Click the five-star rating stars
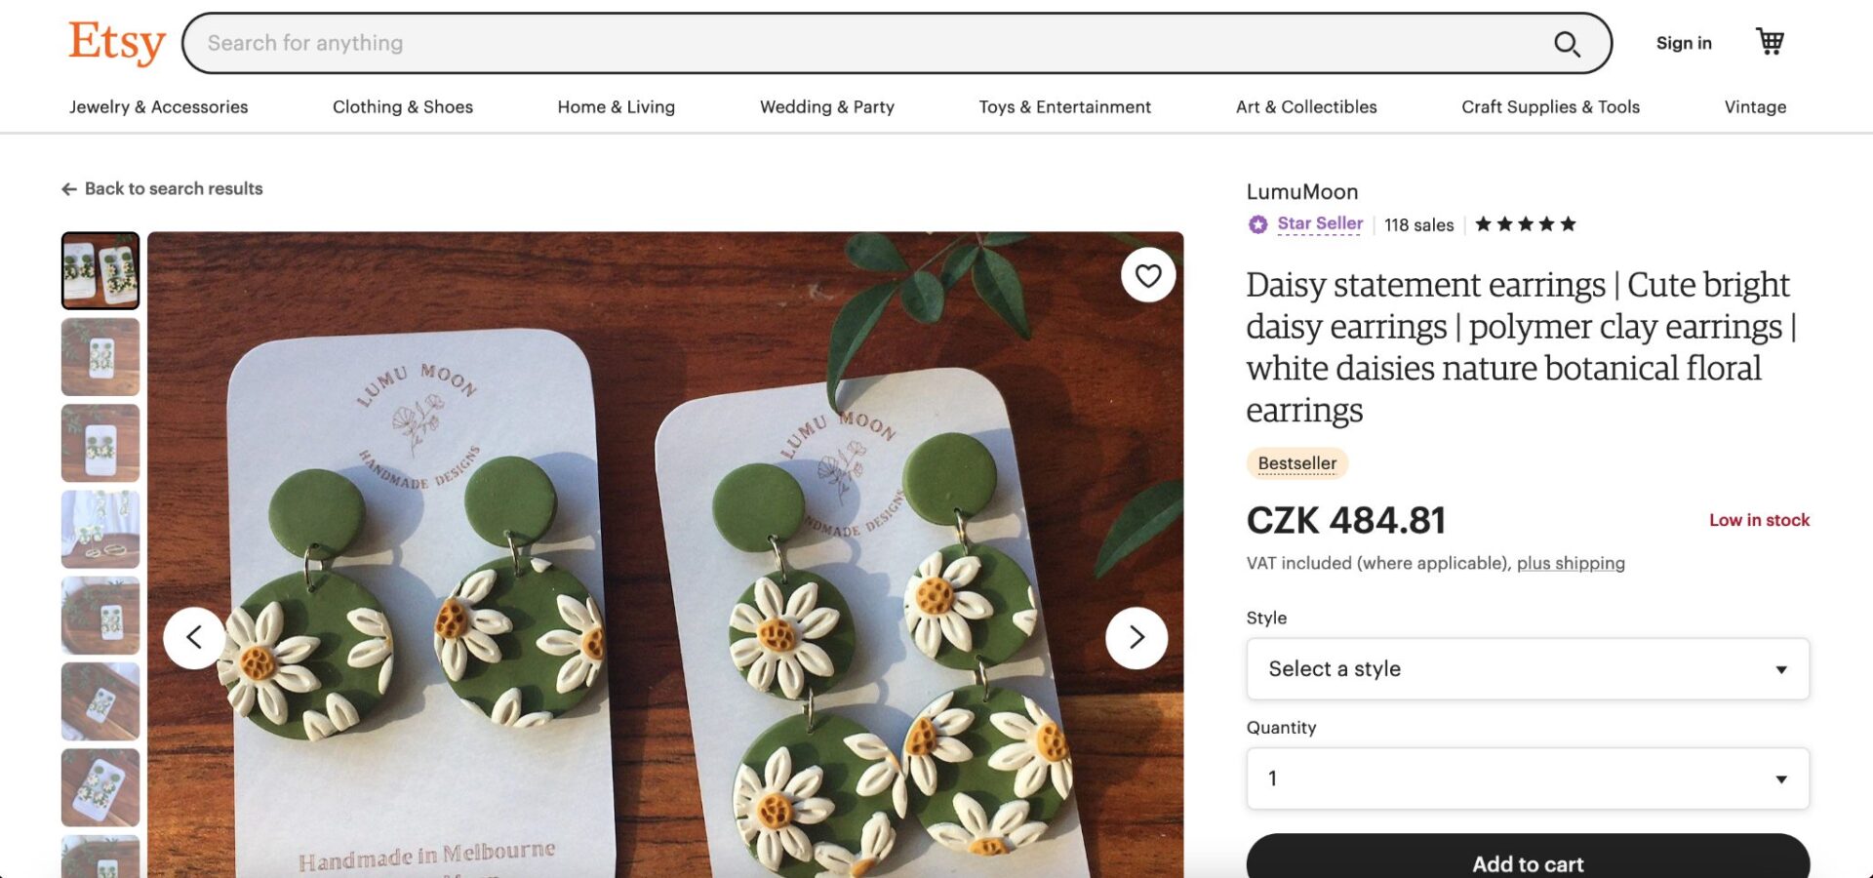This screenshot has height=878, width=1873. [x=1524, y=223]
